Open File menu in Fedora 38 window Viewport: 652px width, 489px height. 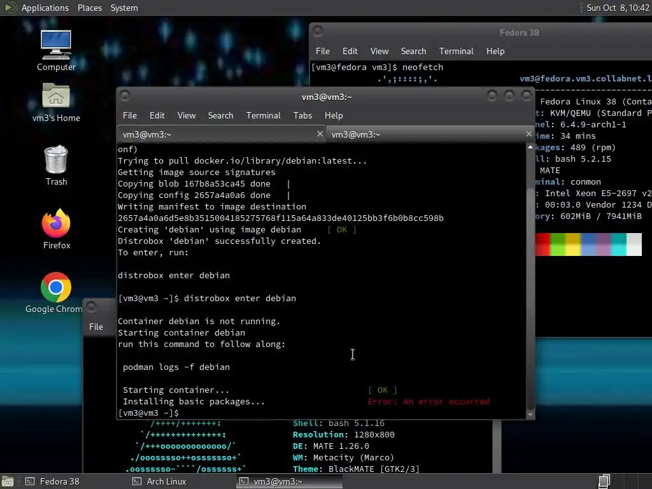click(x=323, y=51)
